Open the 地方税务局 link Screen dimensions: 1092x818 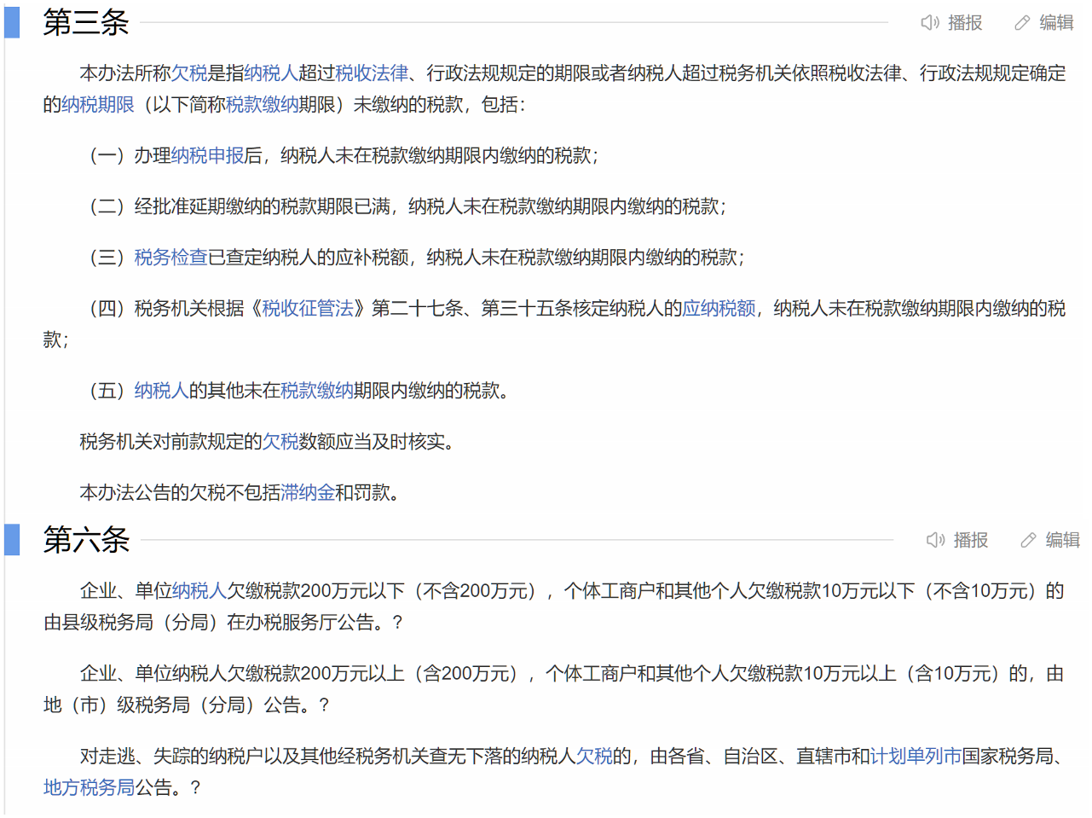point(89,788)
